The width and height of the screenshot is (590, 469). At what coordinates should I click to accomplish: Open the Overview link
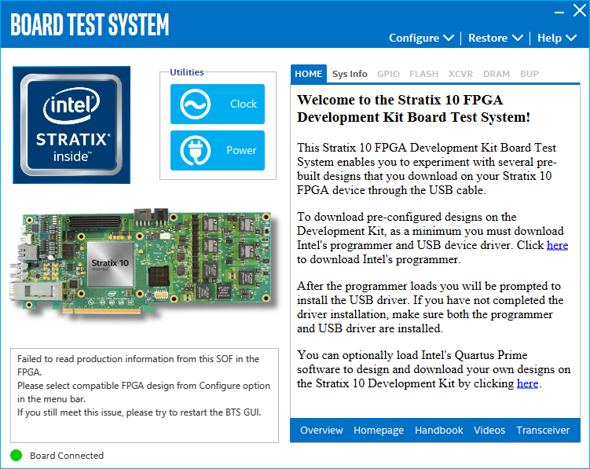tap(322, 431)
